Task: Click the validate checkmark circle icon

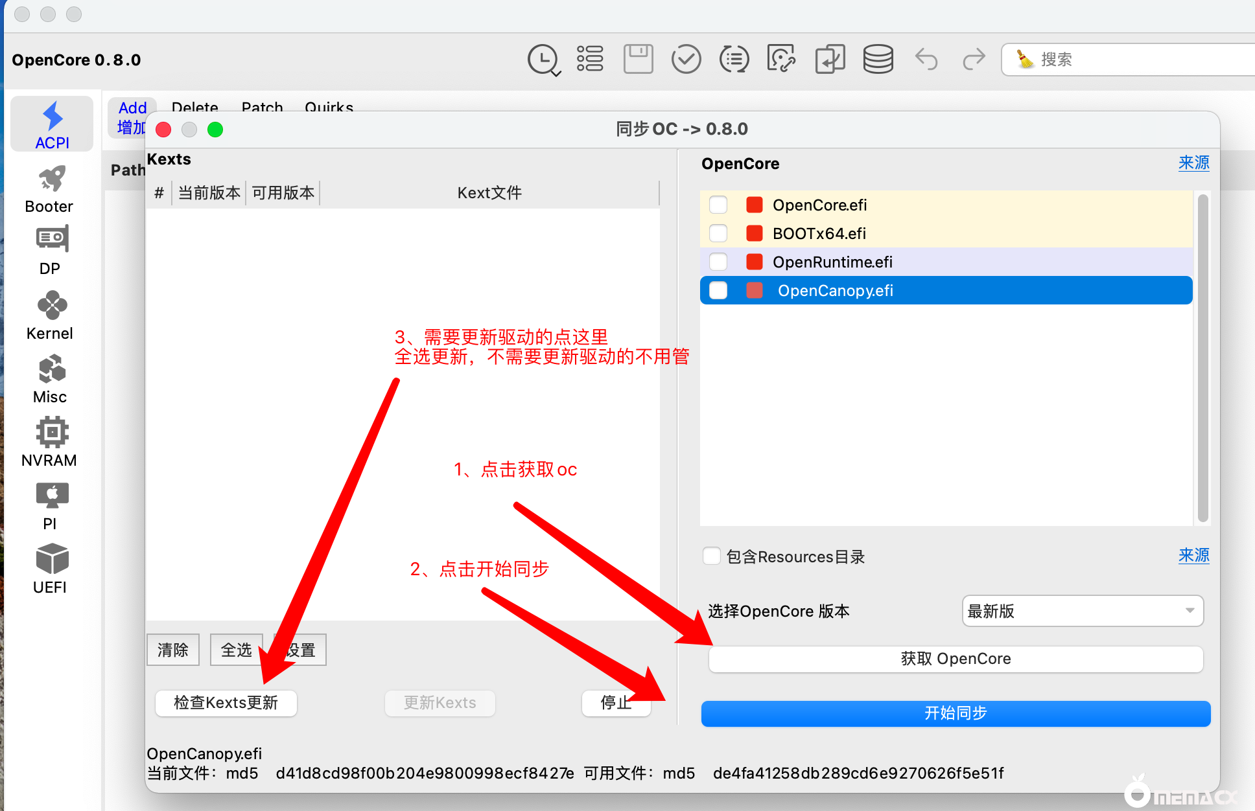Action: tap(686, 60)
